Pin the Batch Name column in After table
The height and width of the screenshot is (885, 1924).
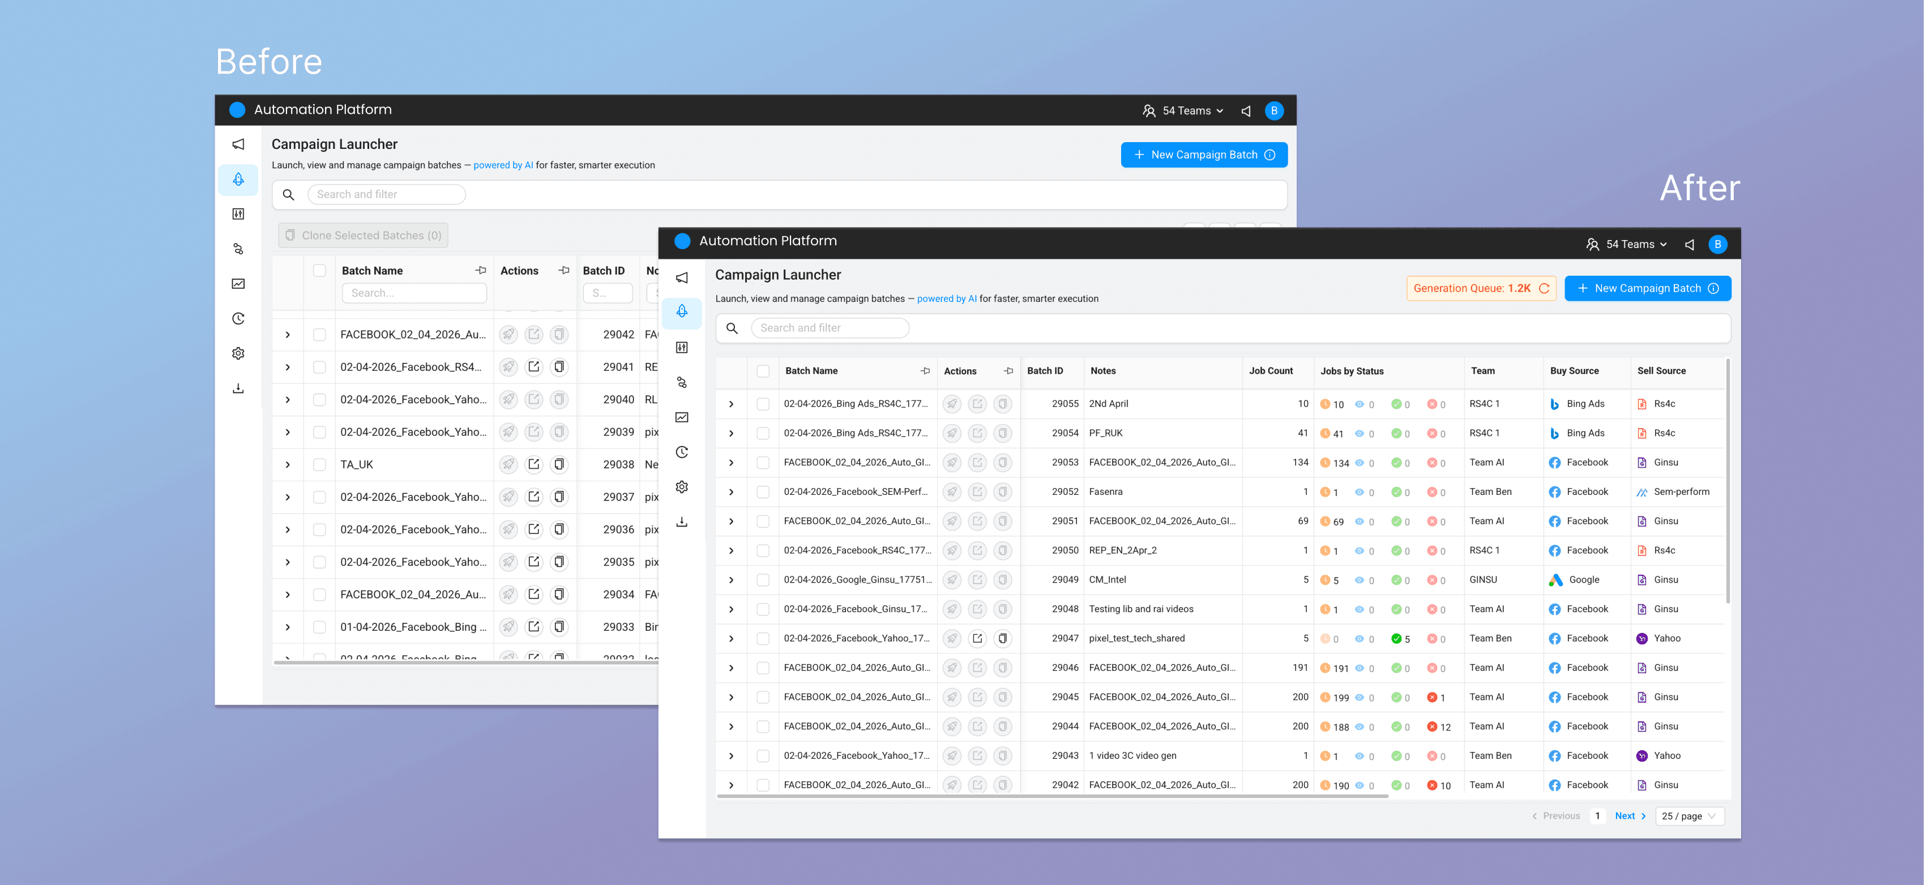[x=925, y=370]
